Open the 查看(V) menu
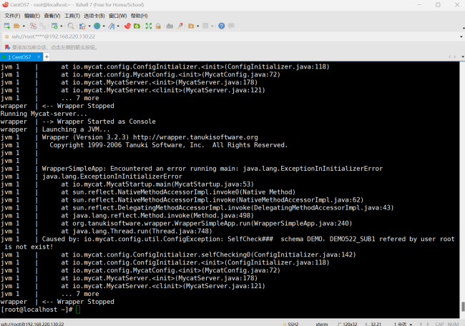Viewport: 465px width, 326px height. pyautogui.click(x=52, y=16)
